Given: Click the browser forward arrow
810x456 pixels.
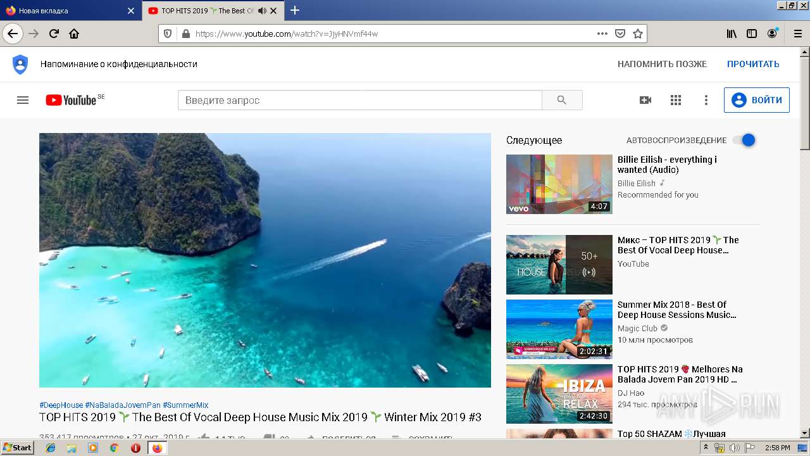Looking at the screenshot, I should pos(34,34).
